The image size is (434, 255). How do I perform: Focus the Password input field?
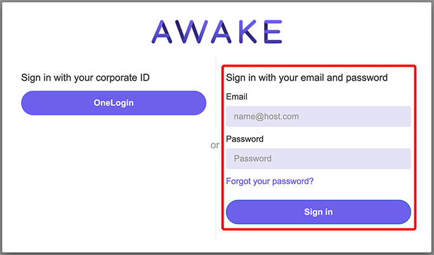(x=319, y=159)
